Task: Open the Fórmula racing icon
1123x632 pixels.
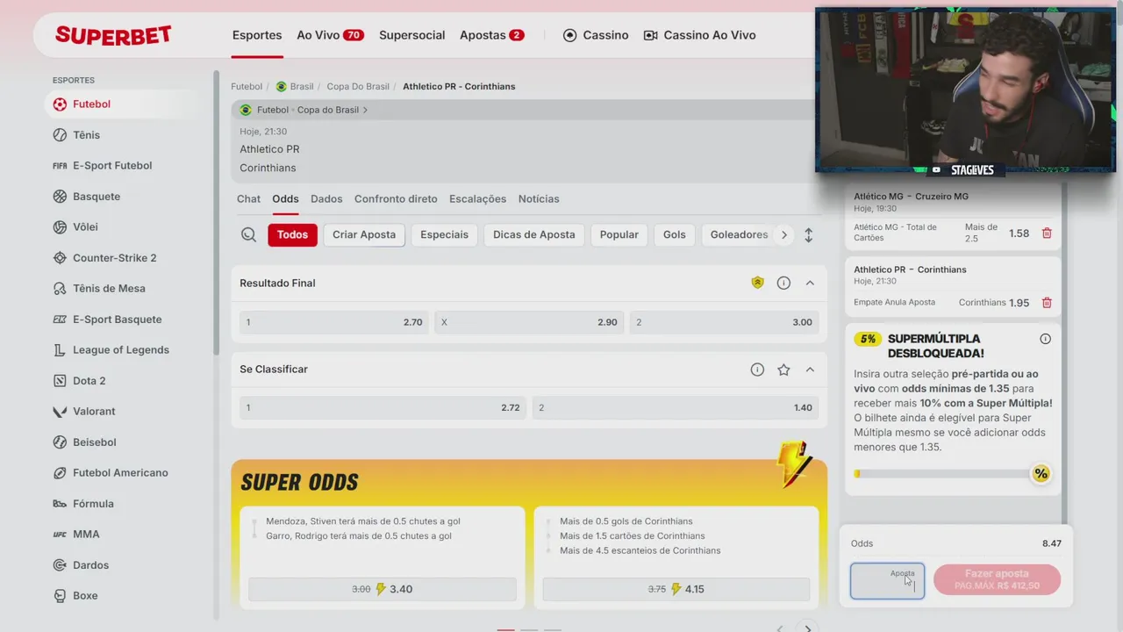Action: pos(60,504)
